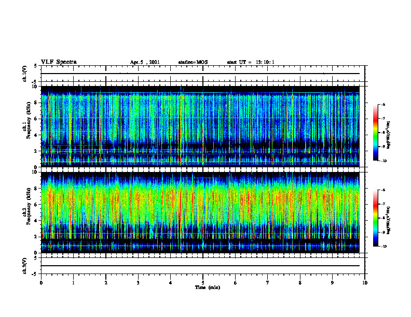Viewport: 411px width, 317px height.
Task: Click the ch.1 log(PSD) colorbar title
Action: pyautogui.click(x=389, y=135)
